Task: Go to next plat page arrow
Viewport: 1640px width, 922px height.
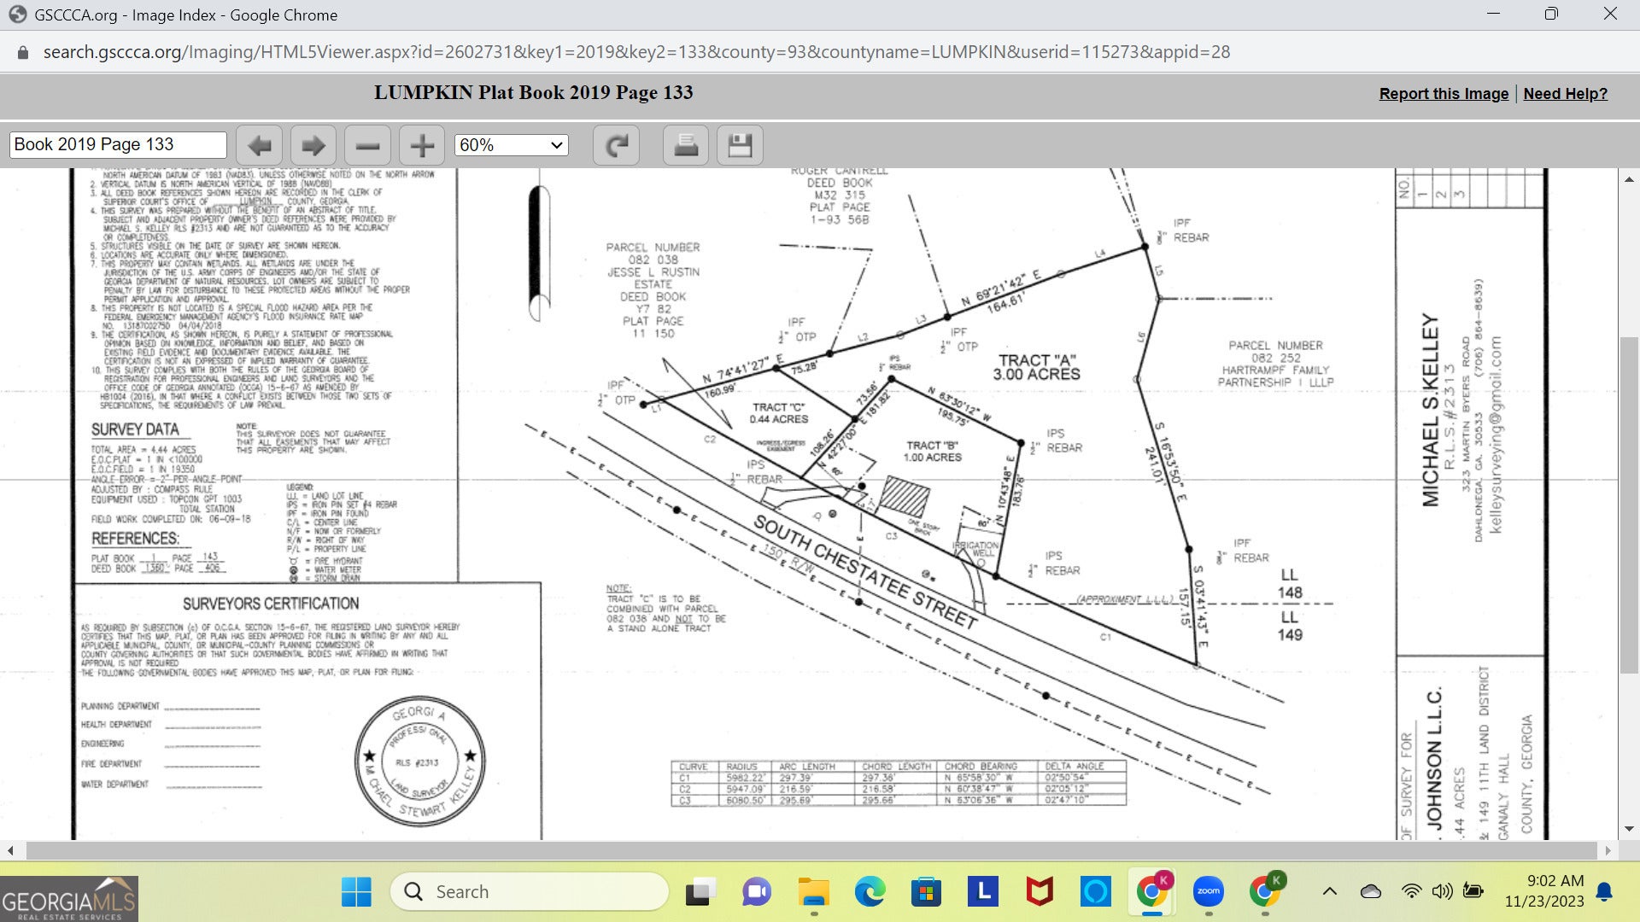Action: pyautogui.click(x=313, y=145)
